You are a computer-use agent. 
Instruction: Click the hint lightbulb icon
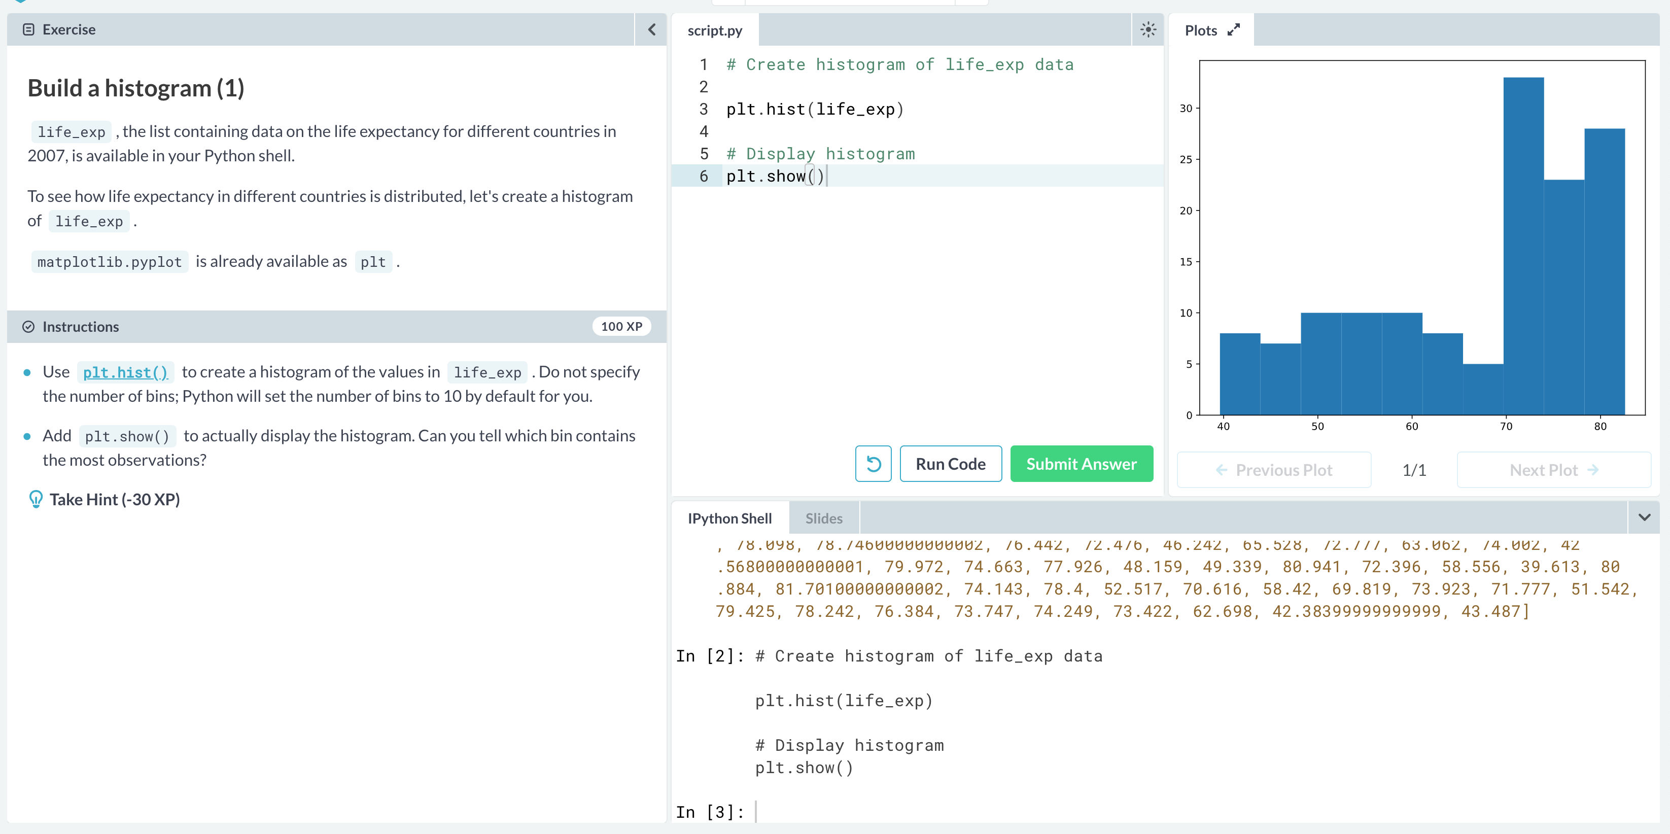[x=36, y=499]
